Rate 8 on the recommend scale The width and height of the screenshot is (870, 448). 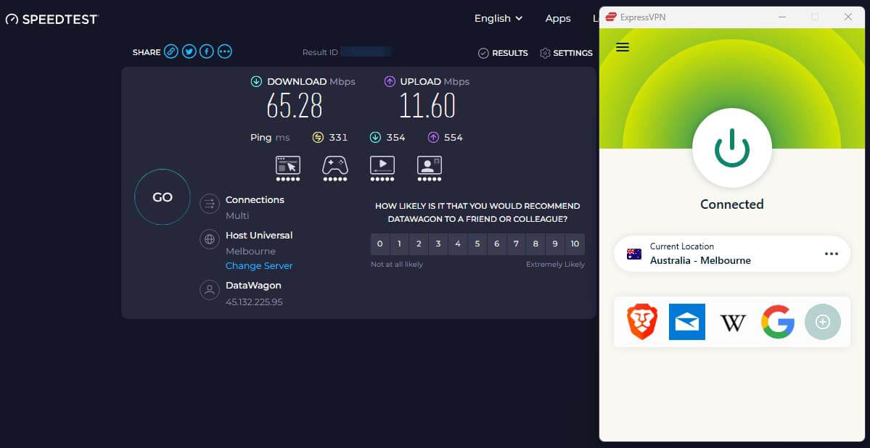point(535,244)
